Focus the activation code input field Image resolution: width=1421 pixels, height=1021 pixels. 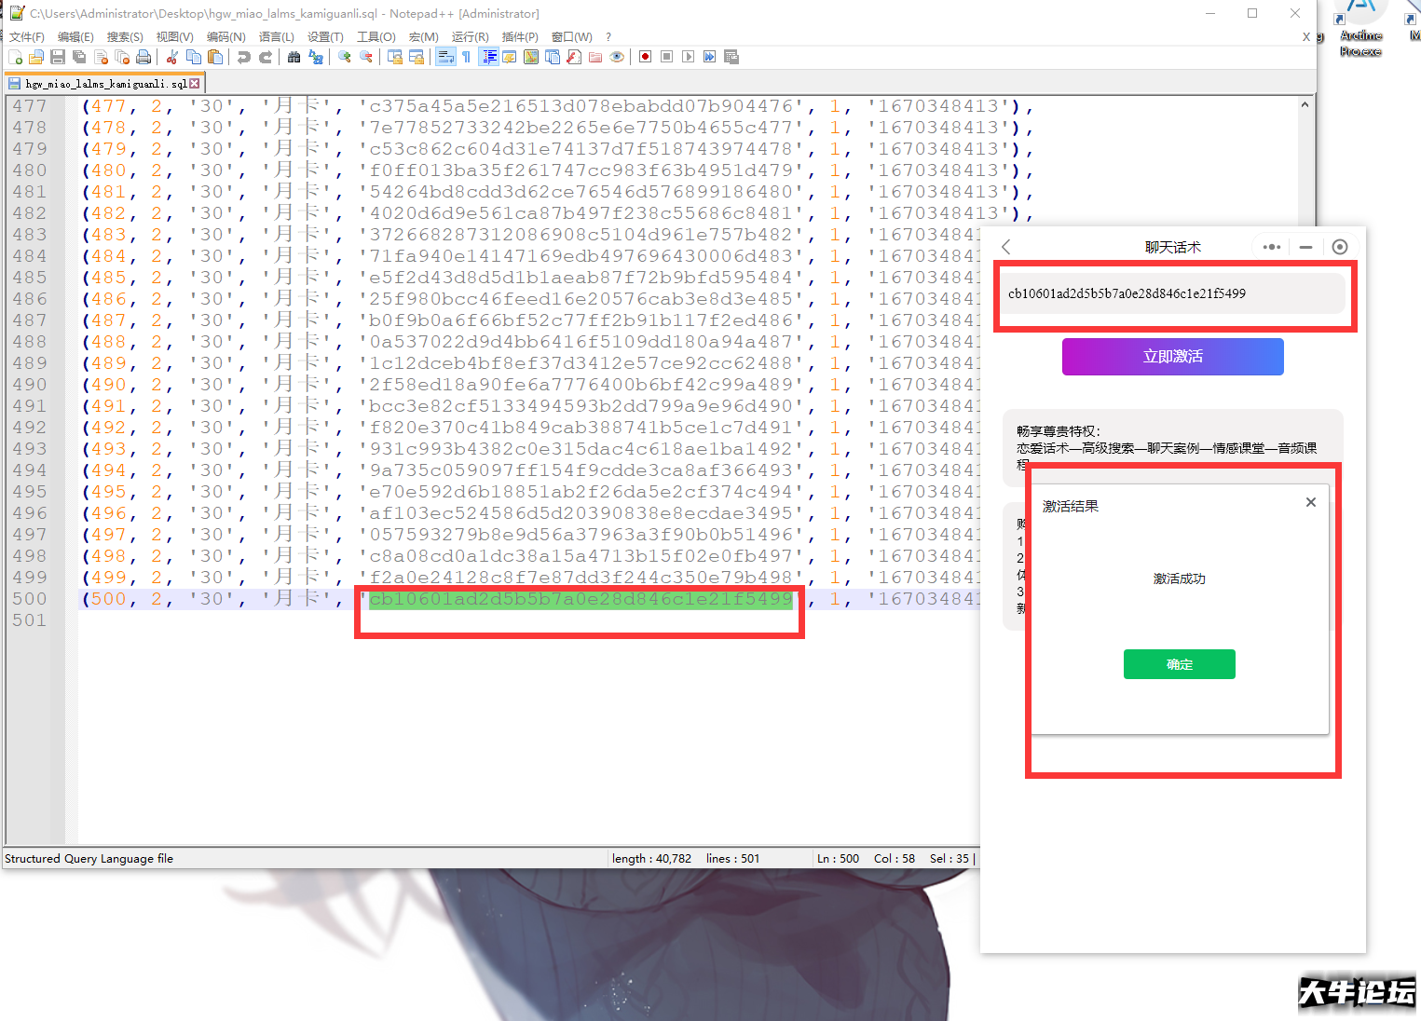coord(1173,293)
